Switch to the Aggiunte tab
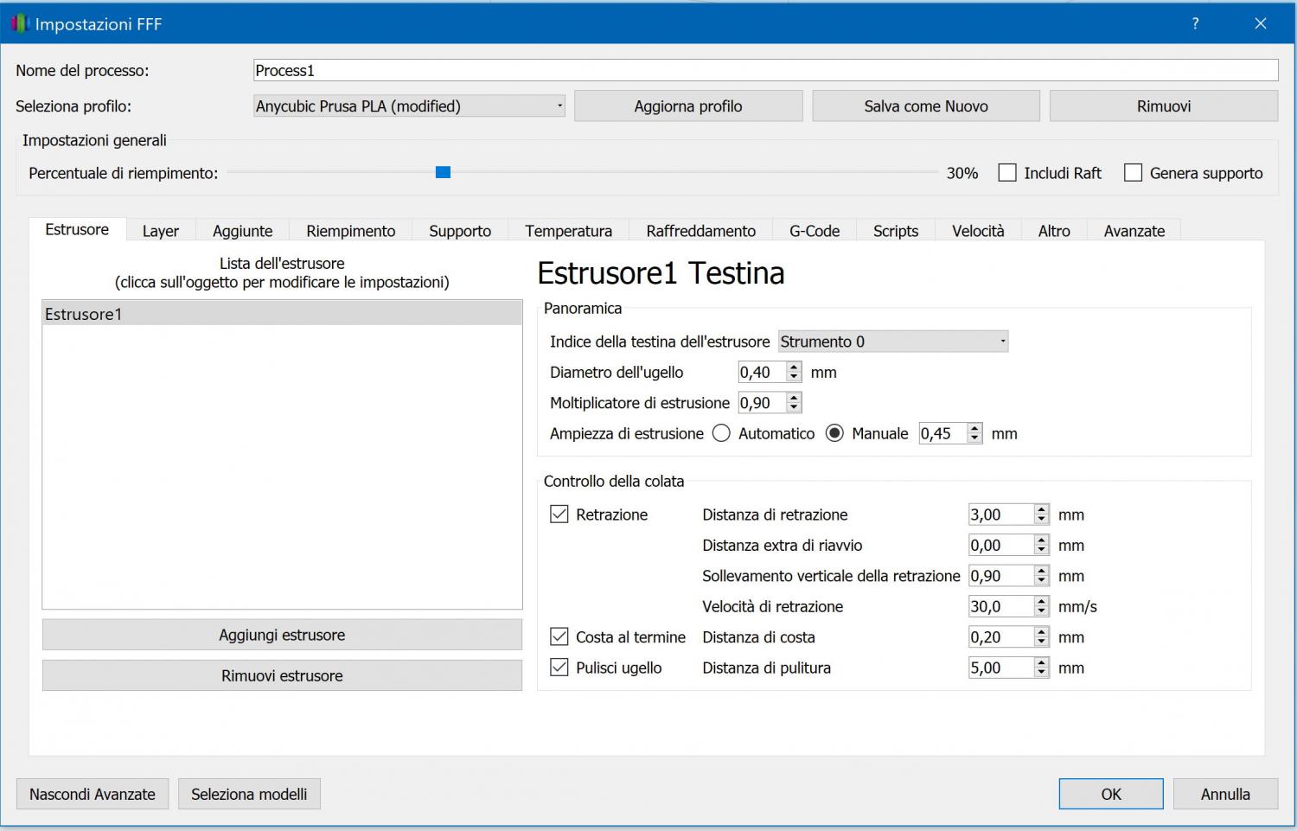 [243, 231]
